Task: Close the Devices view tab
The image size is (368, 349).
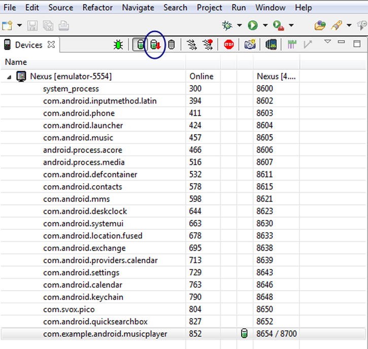Action: 51,44
